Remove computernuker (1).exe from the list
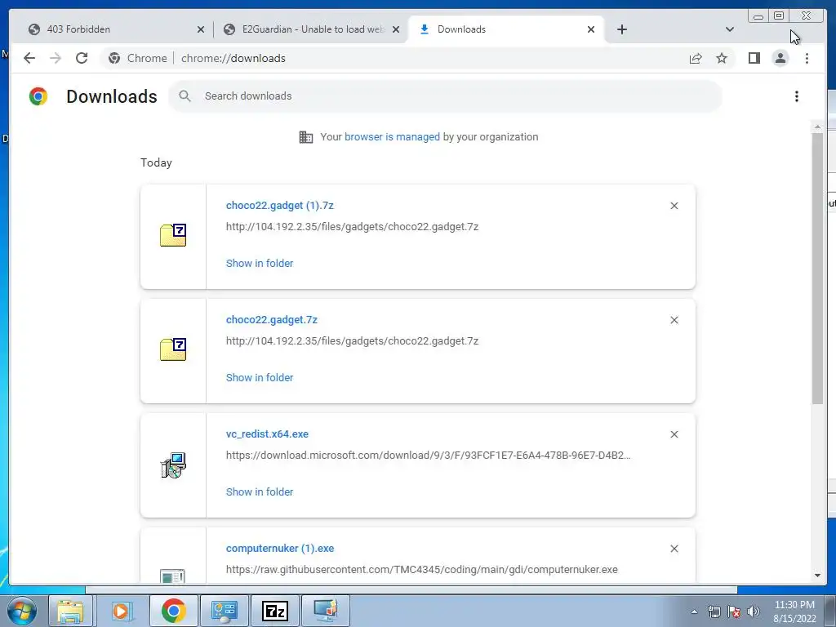Viewport: 836px width, 627px height. point(674,549)
